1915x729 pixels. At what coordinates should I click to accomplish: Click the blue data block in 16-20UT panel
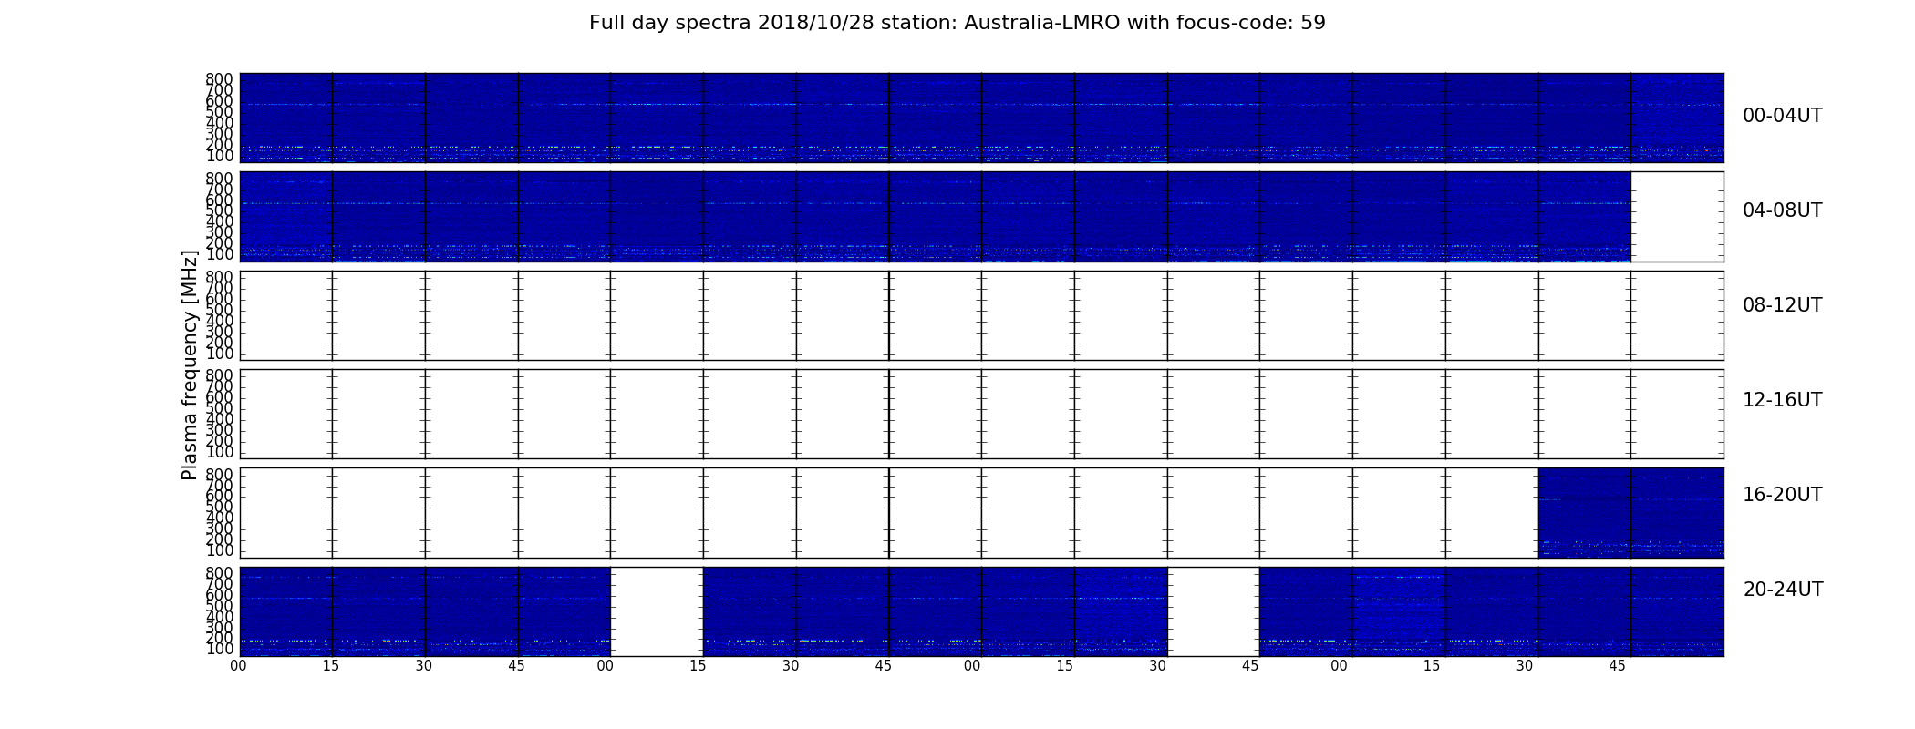click(x=1630, y=512)
